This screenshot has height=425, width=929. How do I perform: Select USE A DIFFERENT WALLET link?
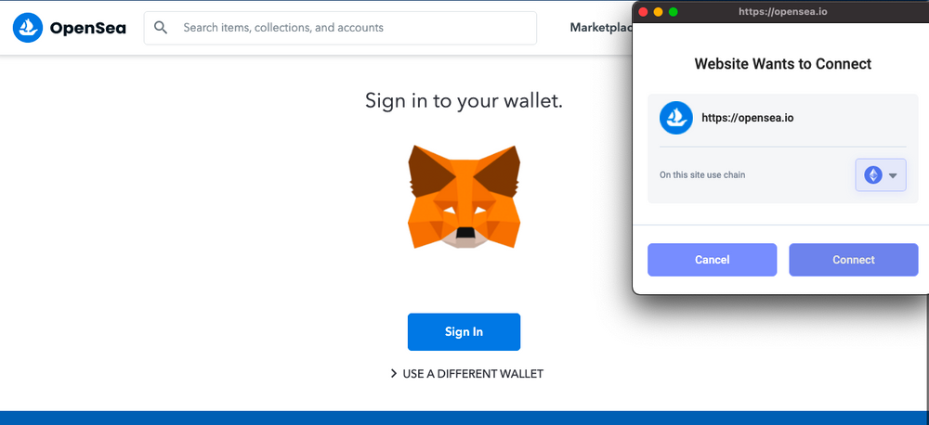473,374
